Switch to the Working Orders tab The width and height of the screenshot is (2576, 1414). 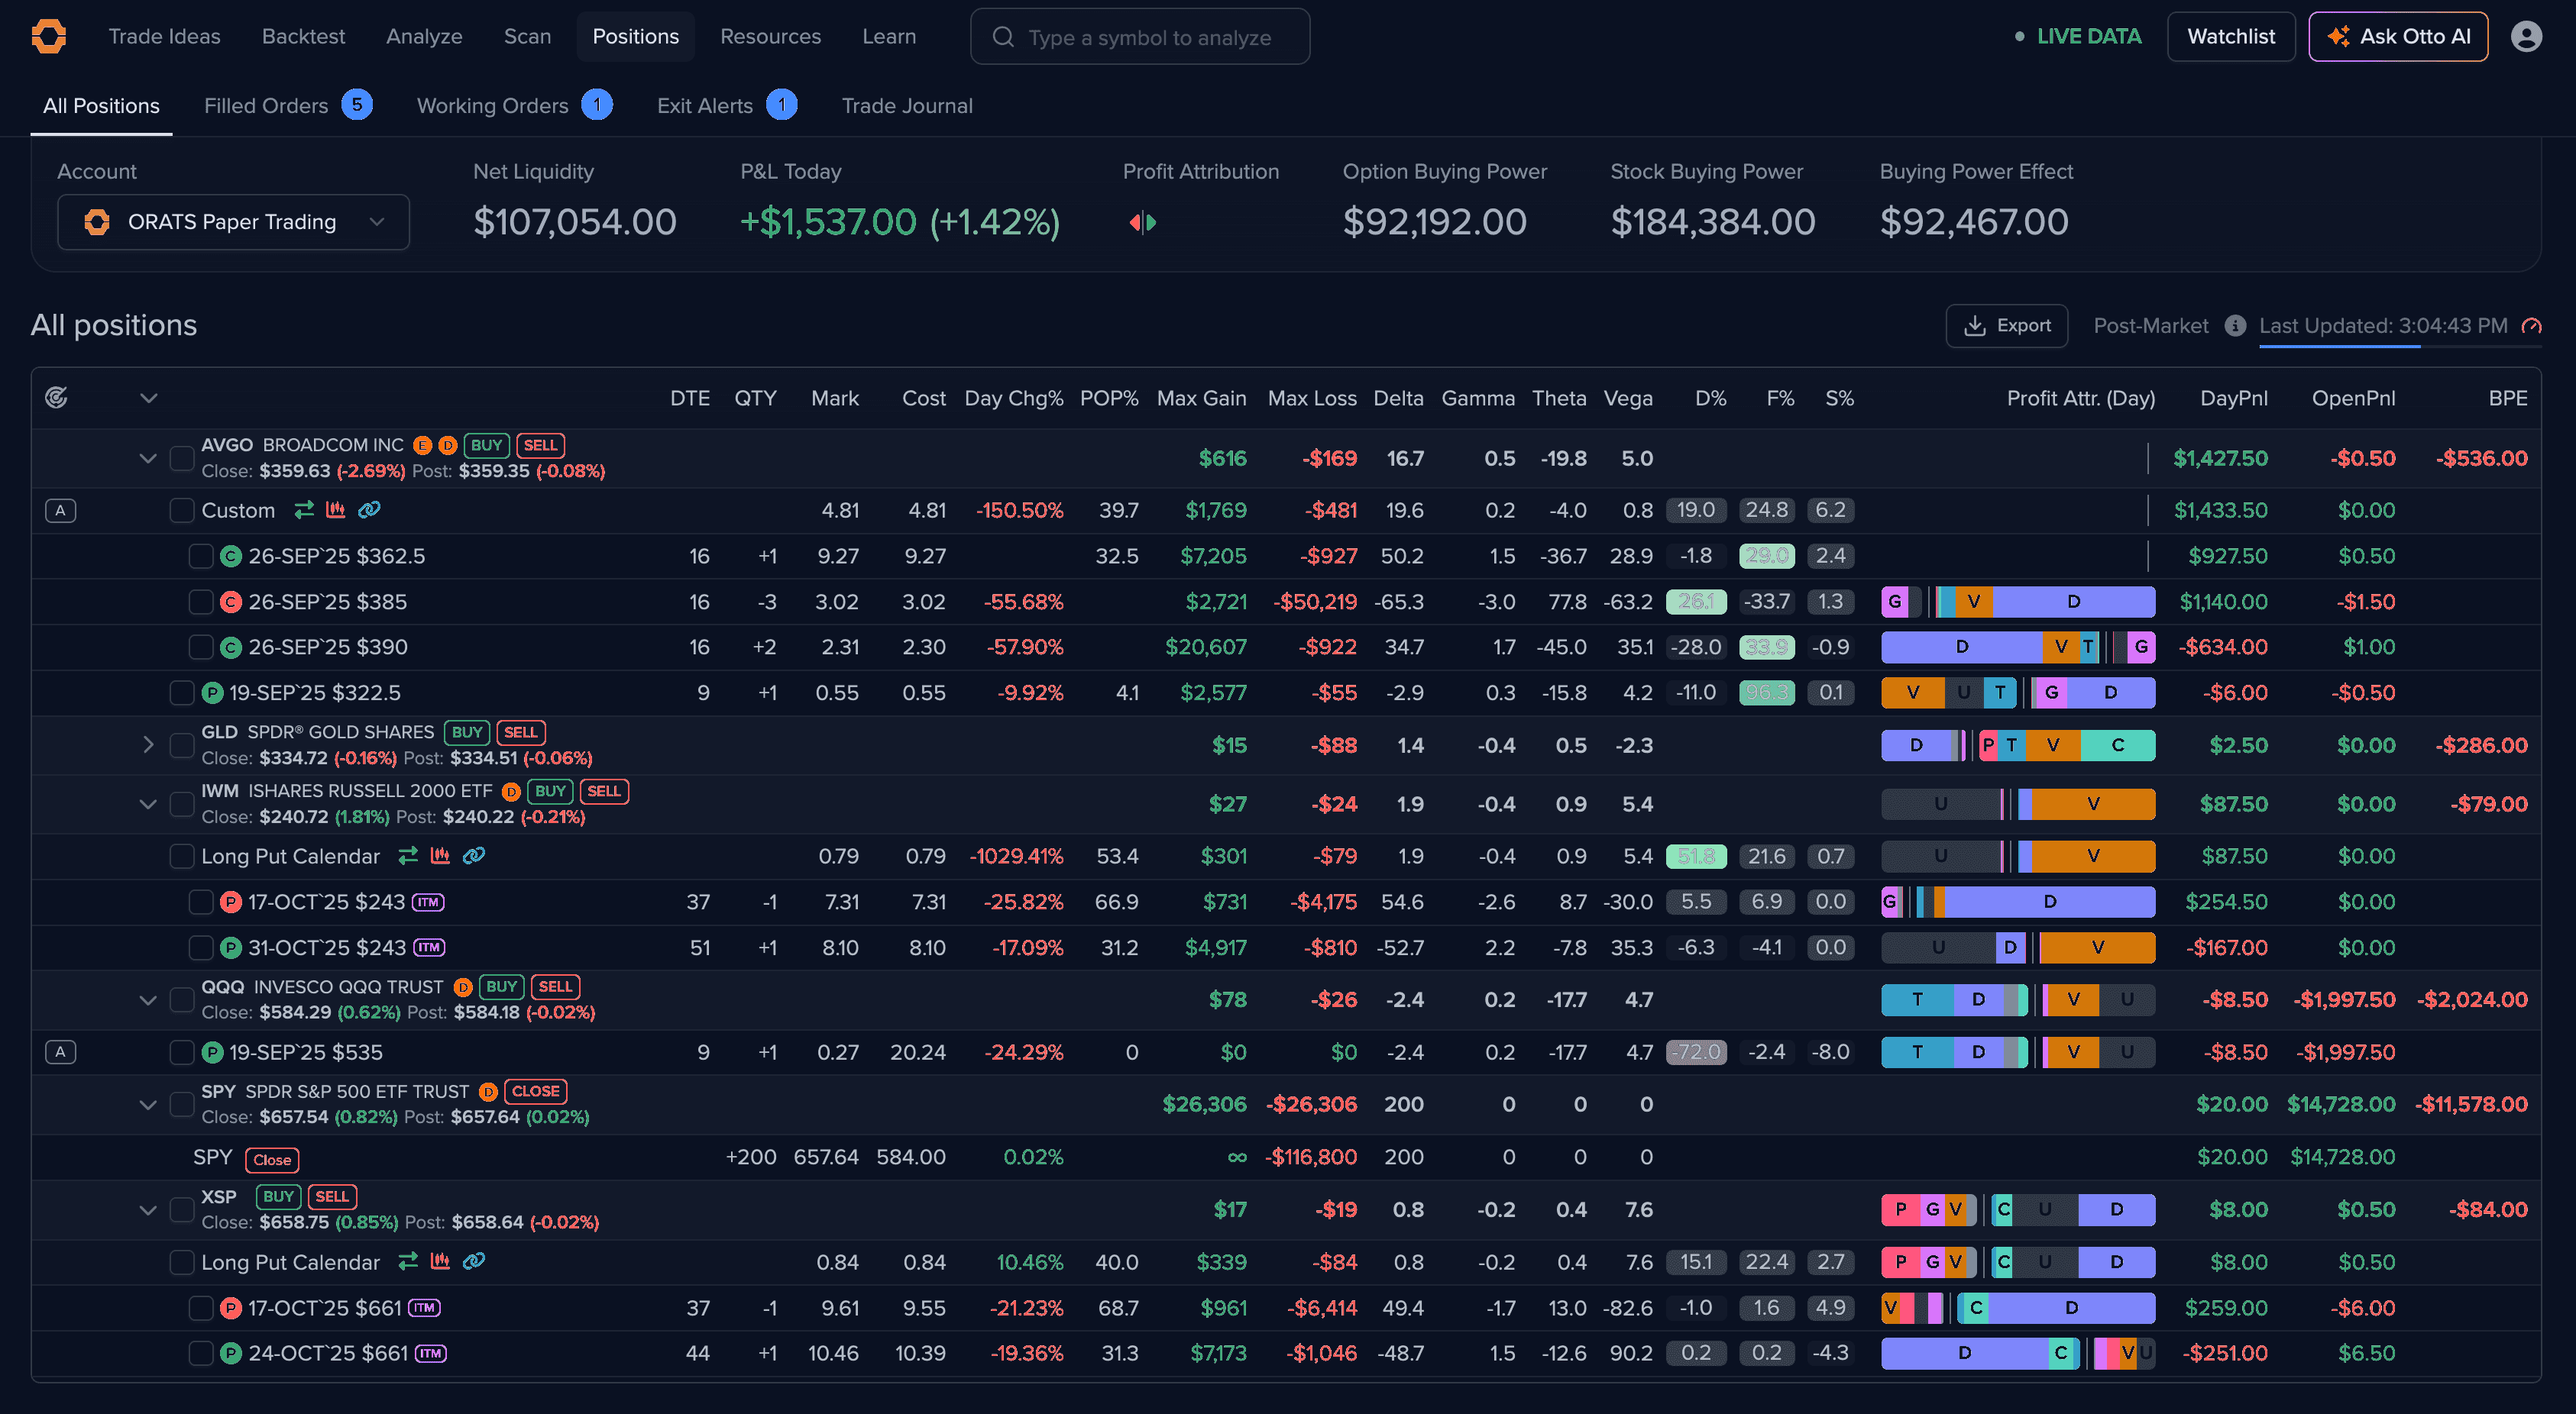click(x=514, y=105)
